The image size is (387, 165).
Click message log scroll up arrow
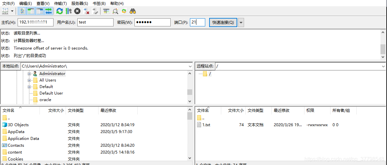(x=383, y=32)
